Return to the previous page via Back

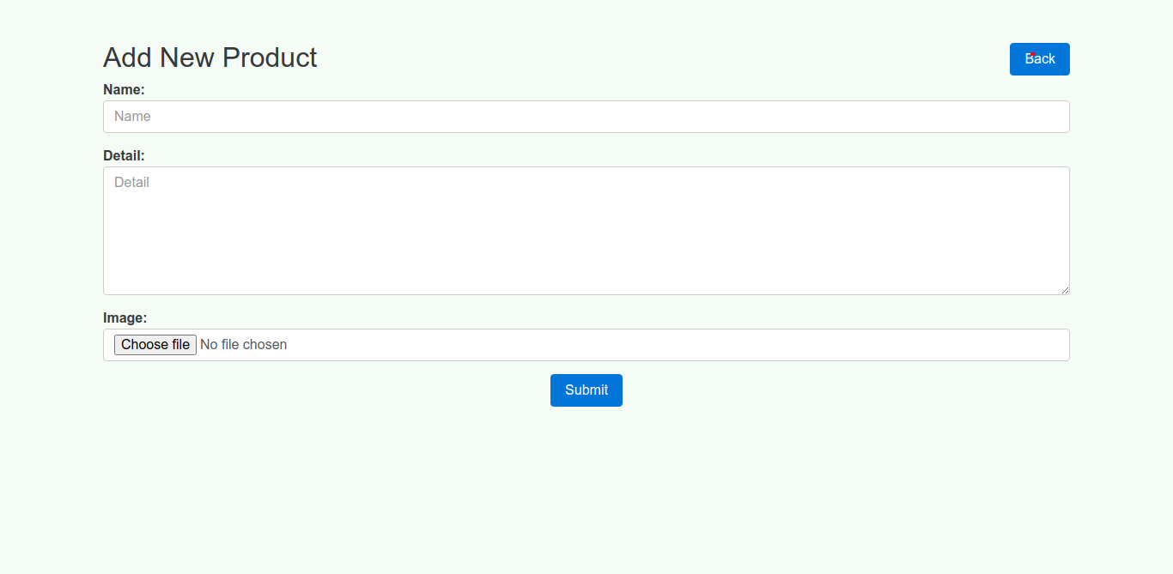tap(1039, 59)
